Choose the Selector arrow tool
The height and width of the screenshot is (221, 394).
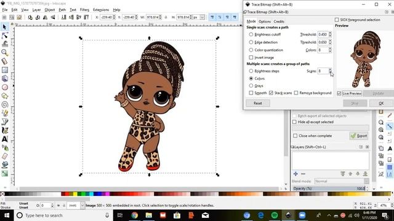pos(4,27)
